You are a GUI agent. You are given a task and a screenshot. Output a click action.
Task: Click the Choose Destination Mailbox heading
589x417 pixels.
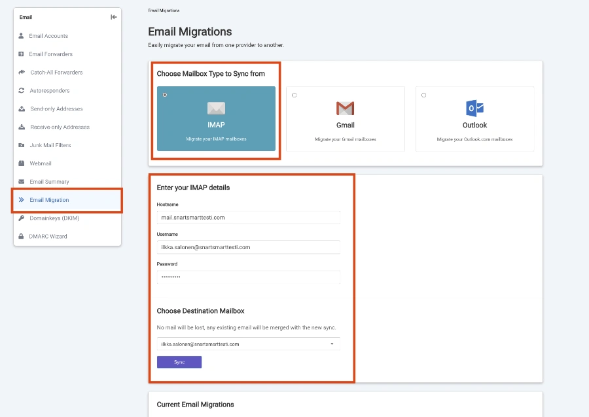pos(200,311)
